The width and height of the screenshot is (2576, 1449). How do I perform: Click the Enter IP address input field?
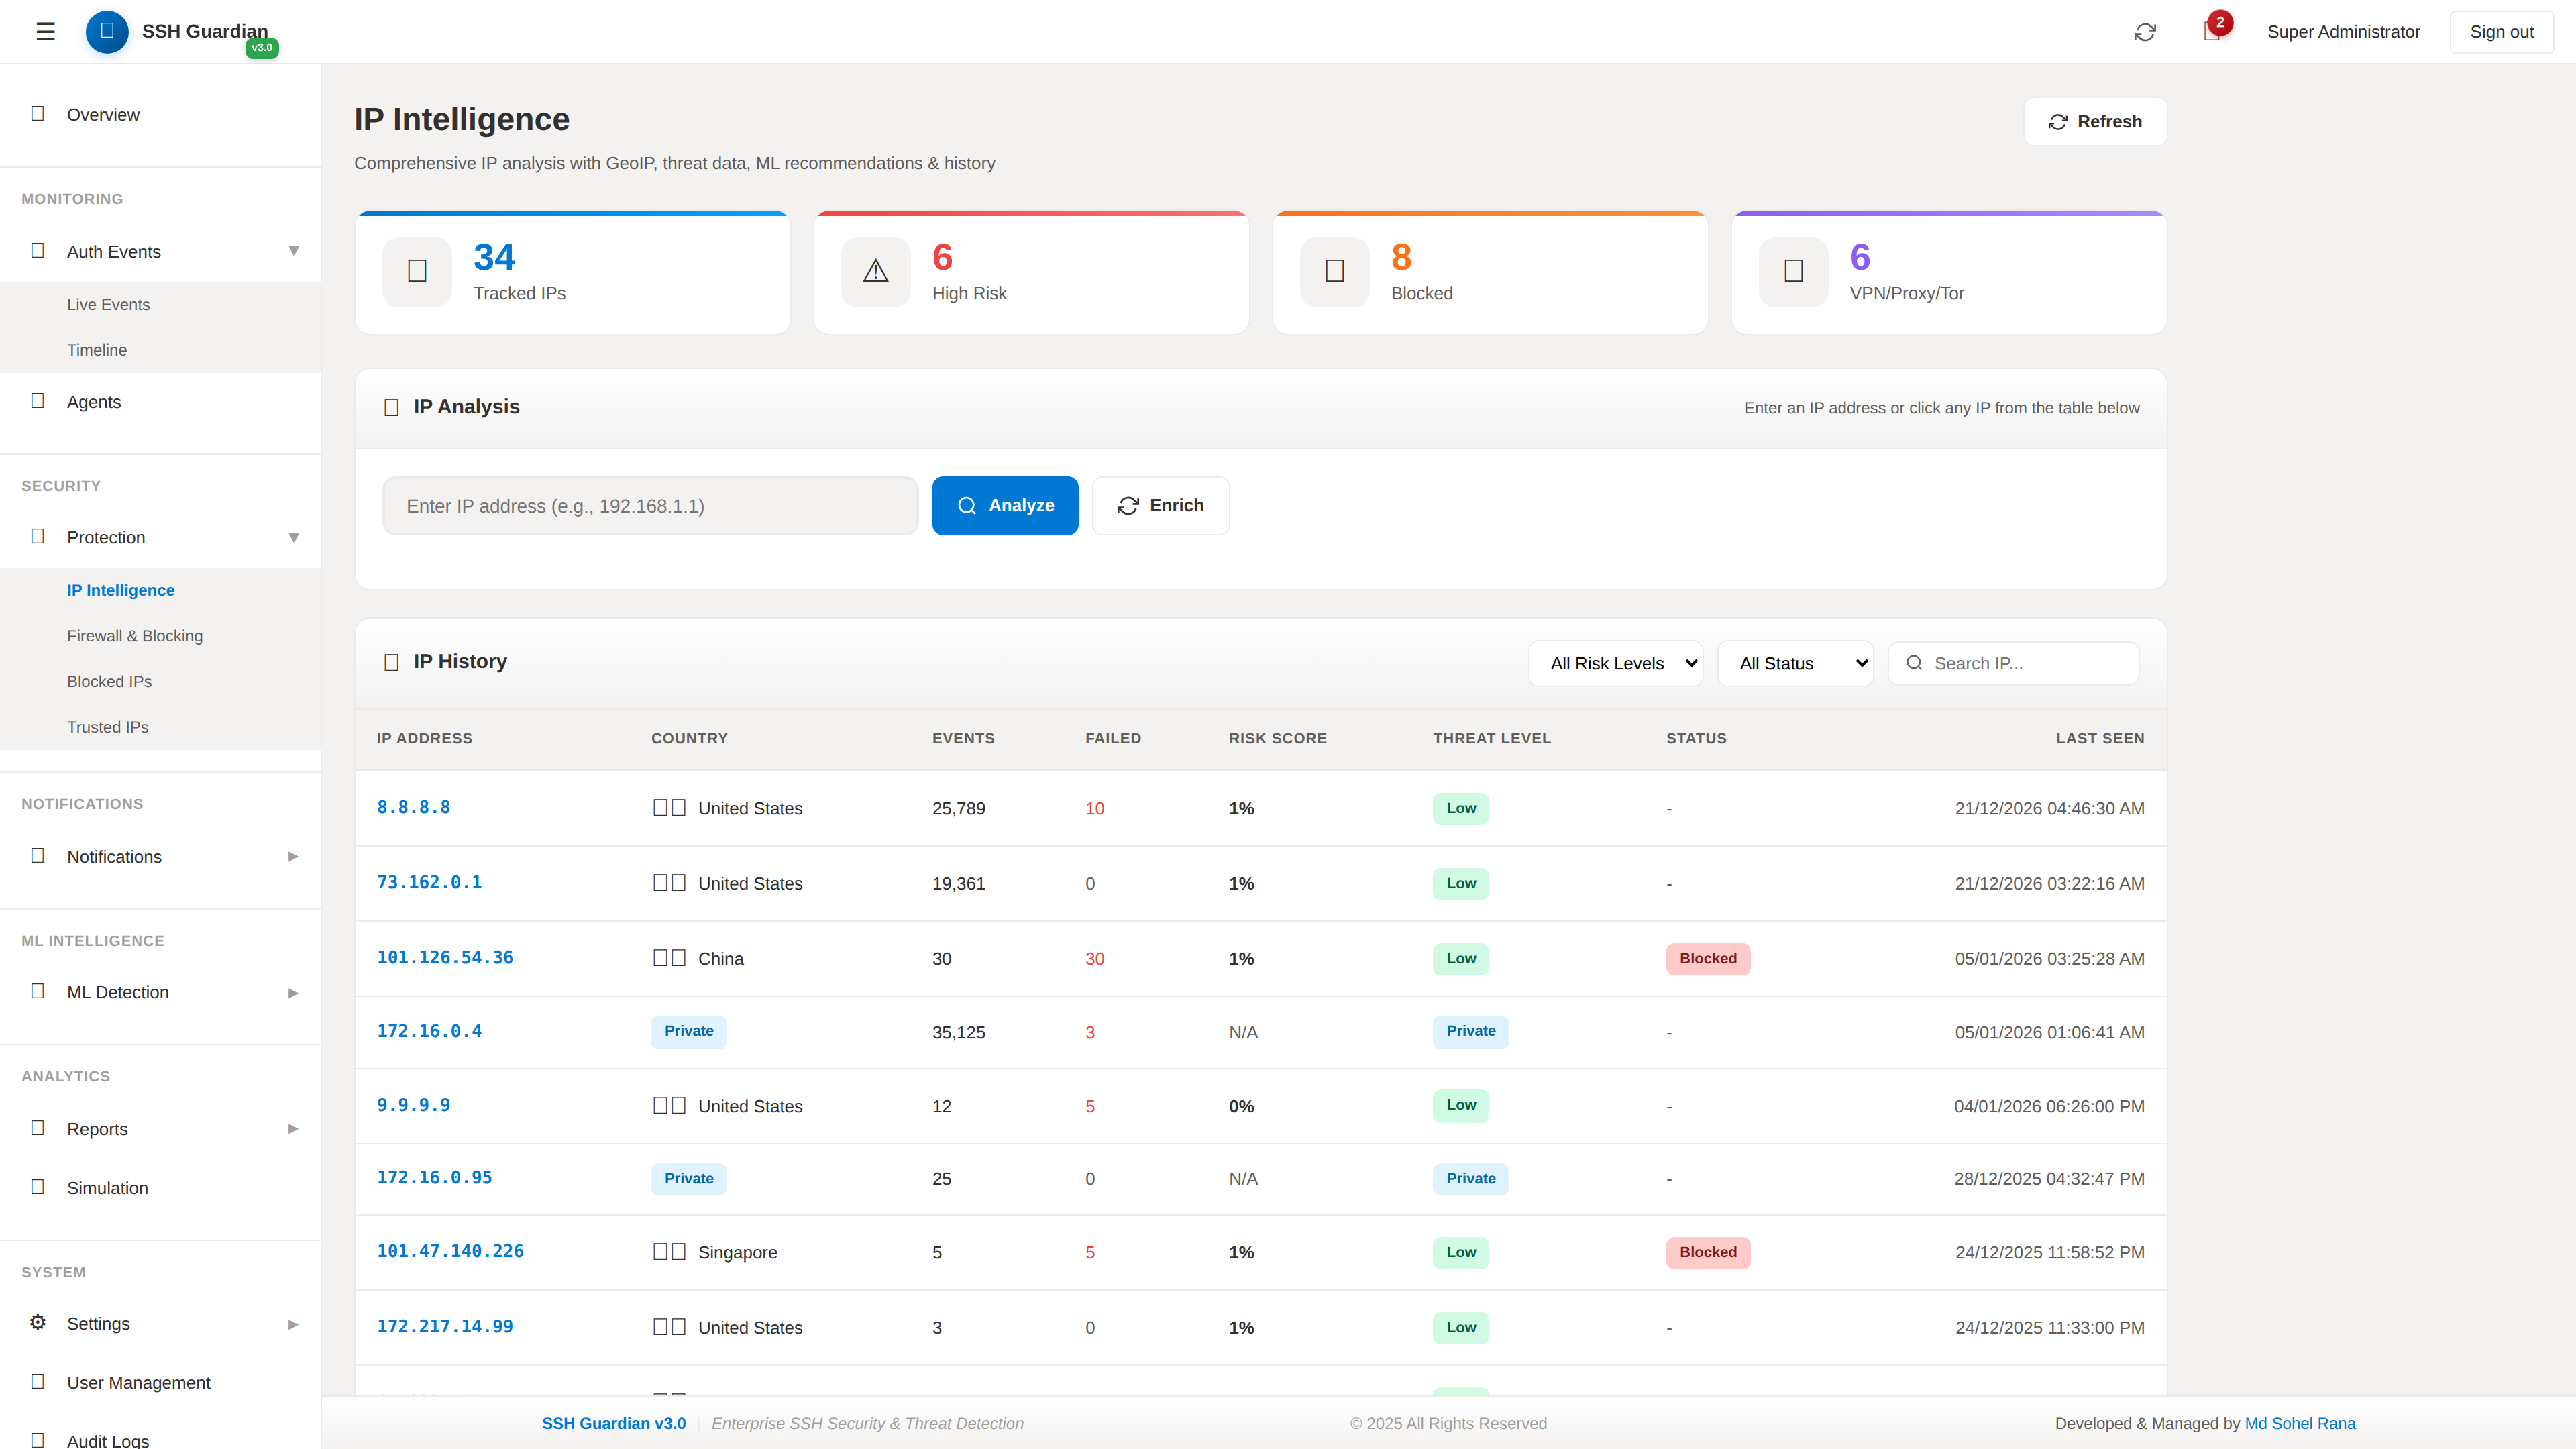pyautogui.click(x=650, y=505)
